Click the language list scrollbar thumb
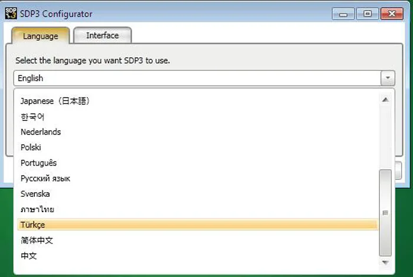Screen dimensions: 413x277 click(385, 213)
